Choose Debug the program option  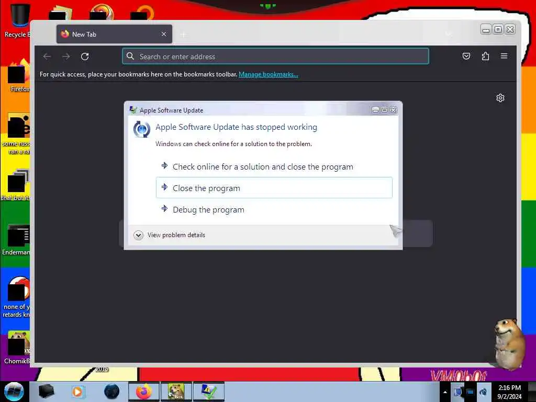pyautogui.click(x=274, y=209)
